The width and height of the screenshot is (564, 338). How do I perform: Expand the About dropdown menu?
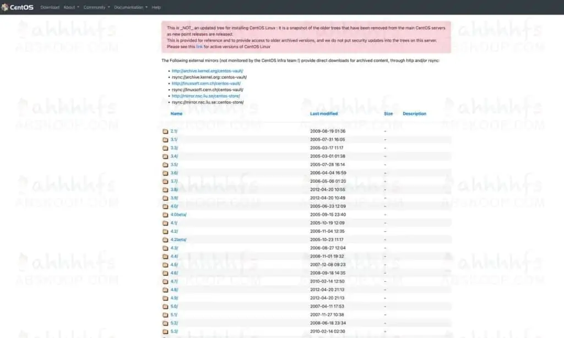click(70, 7)
